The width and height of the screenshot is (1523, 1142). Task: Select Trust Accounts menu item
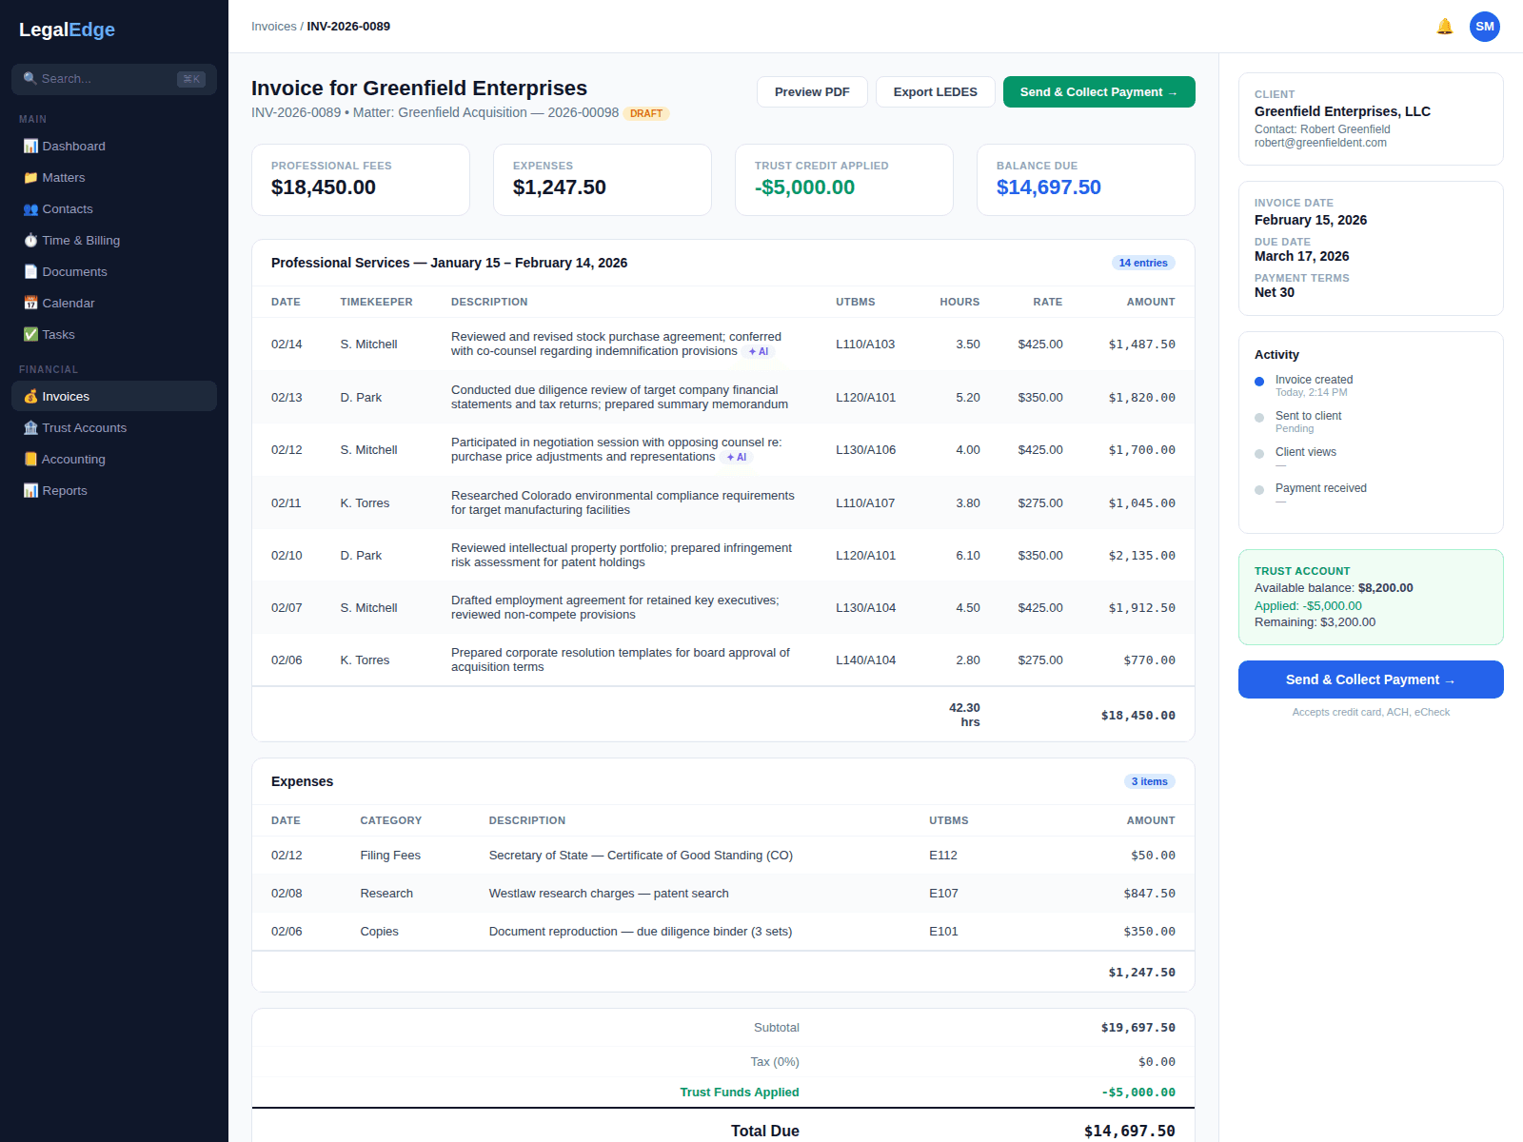114,428
